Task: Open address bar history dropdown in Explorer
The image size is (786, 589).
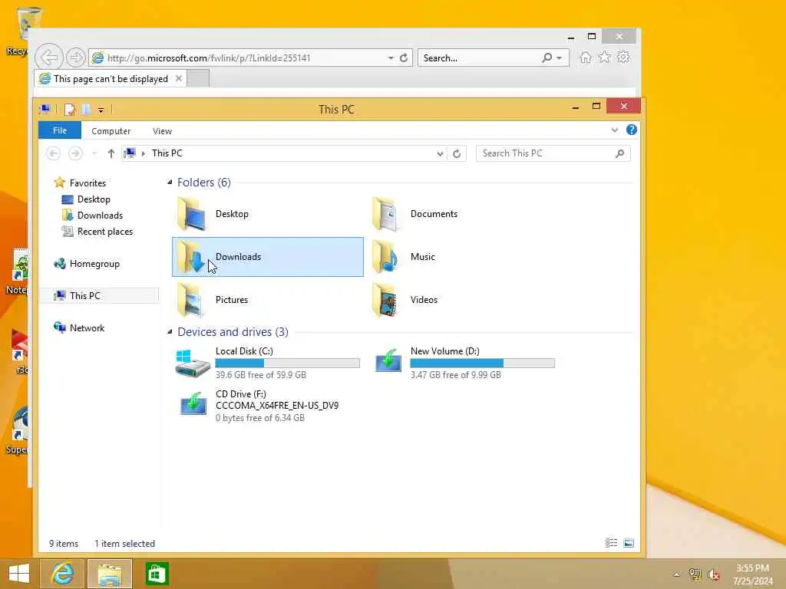Action: (440, 153)
